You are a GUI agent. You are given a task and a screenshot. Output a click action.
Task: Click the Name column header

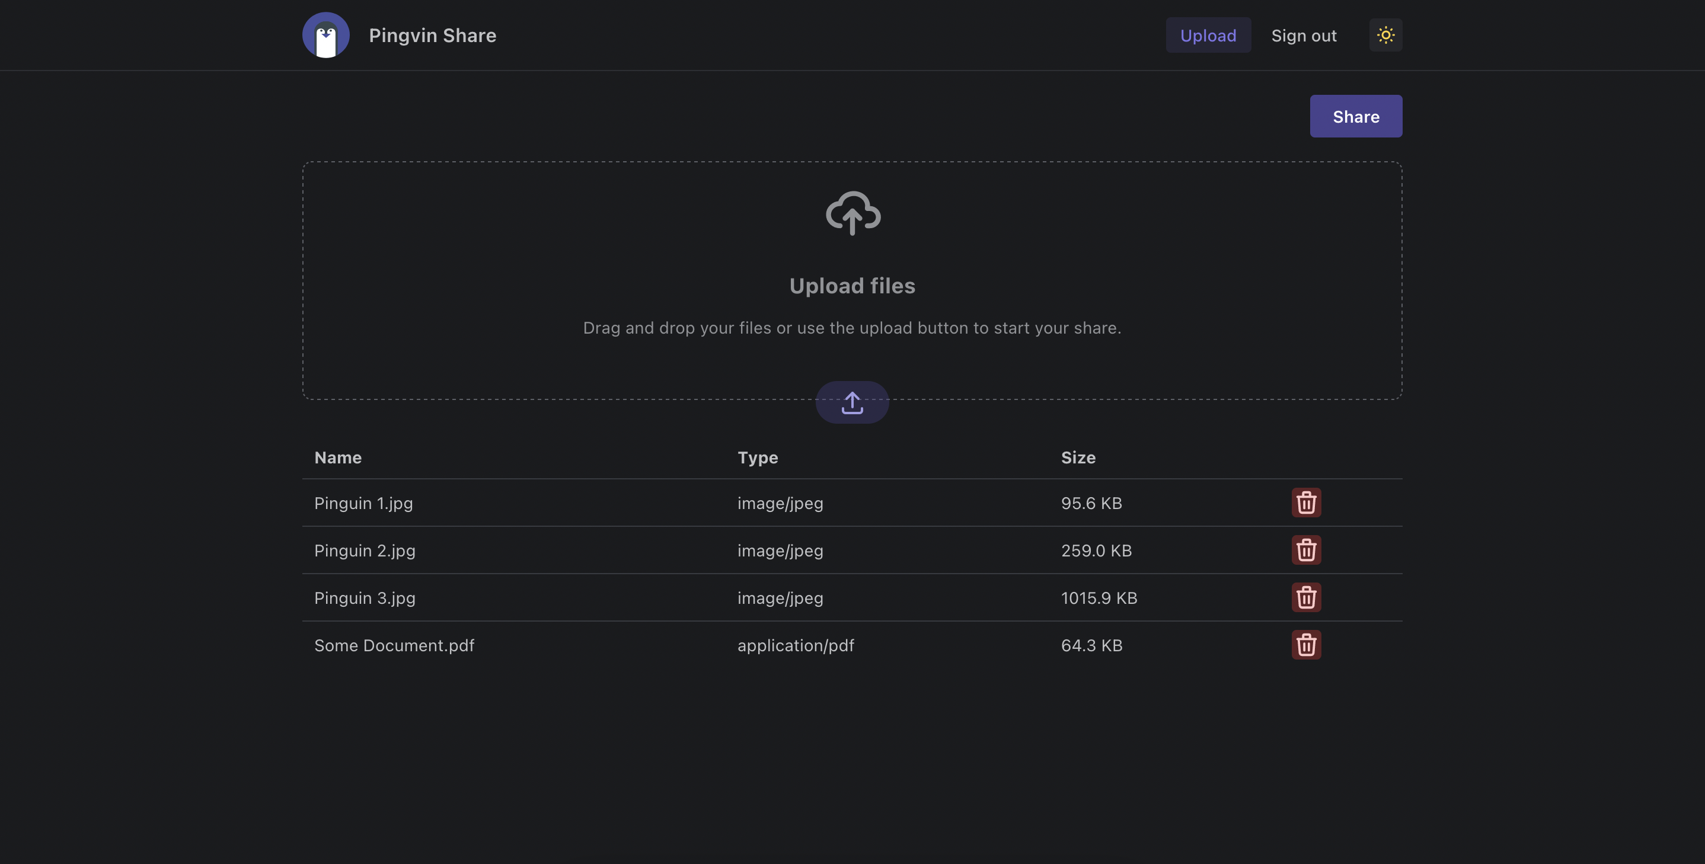click(337, 458)
